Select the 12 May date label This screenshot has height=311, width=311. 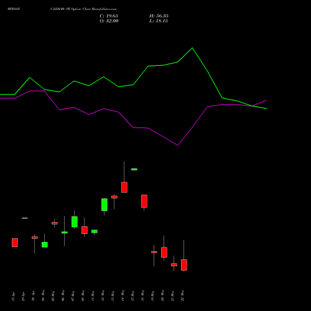(103, 296)
